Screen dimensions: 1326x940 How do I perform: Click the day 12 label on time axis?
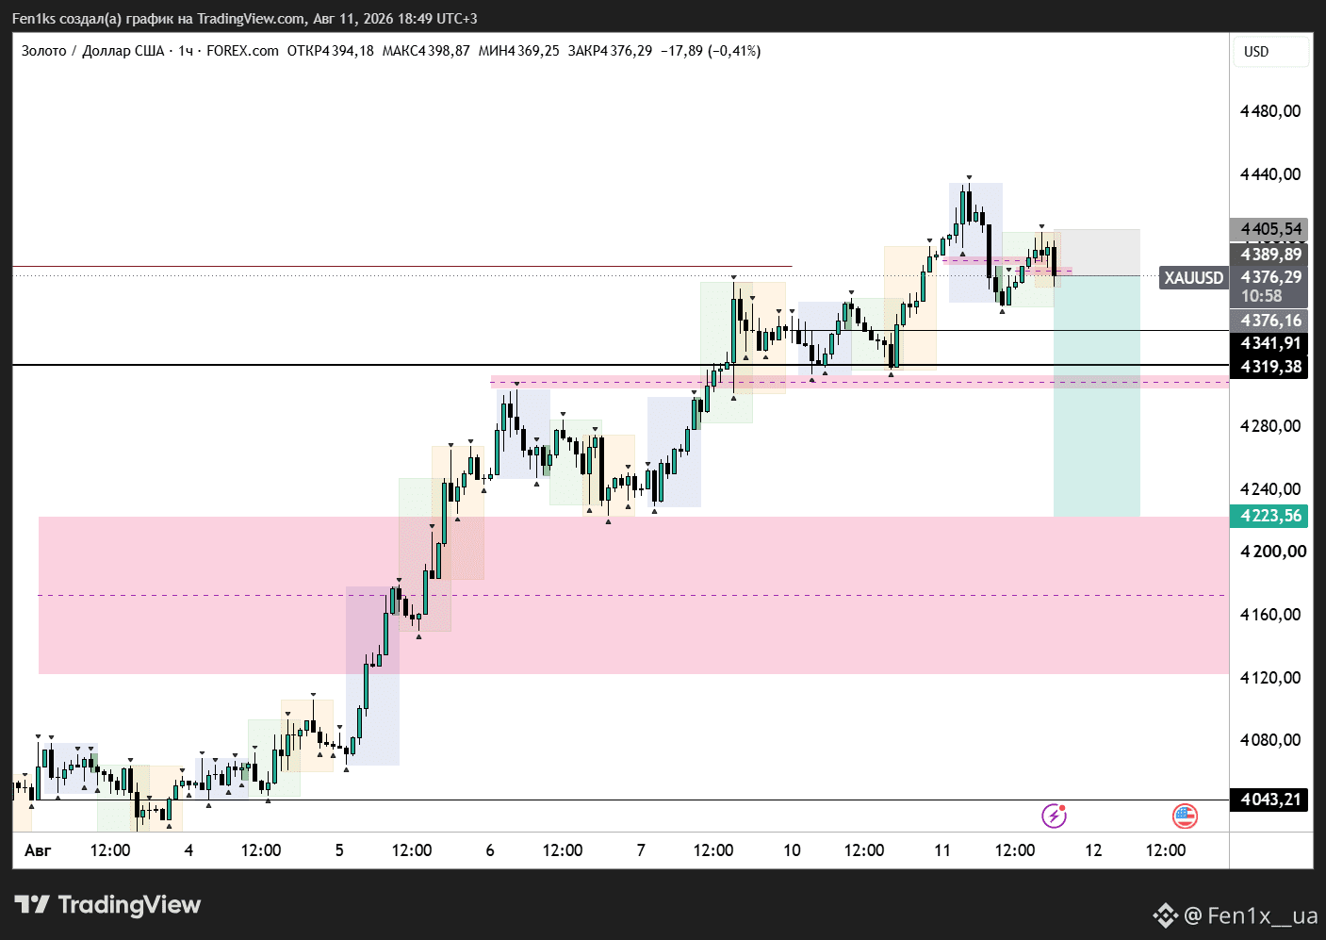(x=1093, y=850)
